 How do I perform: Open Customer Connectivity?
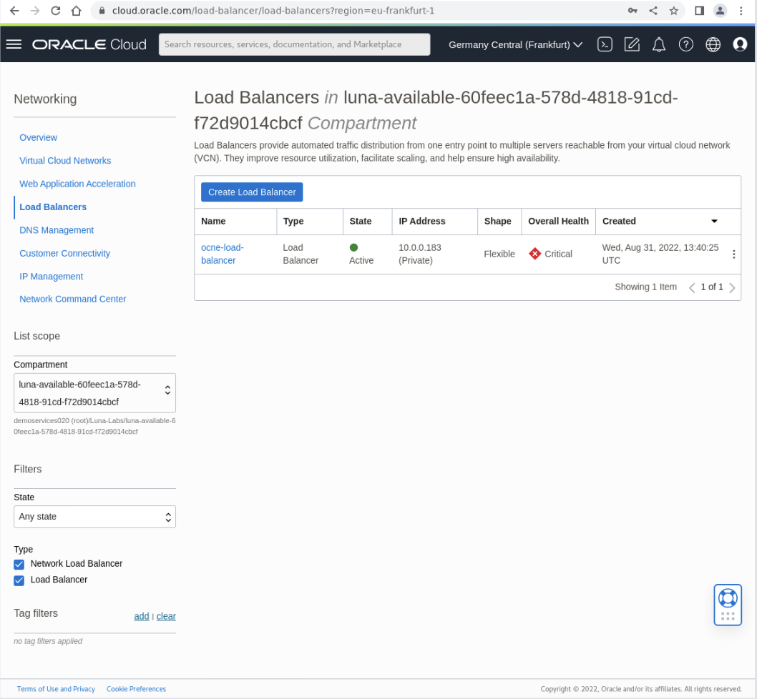point(64,253)
